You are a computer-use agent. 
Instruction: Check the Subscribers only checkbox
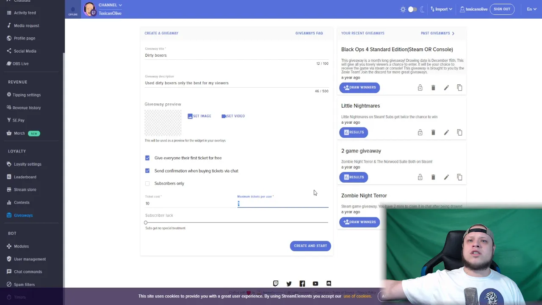tap(147, 183)
